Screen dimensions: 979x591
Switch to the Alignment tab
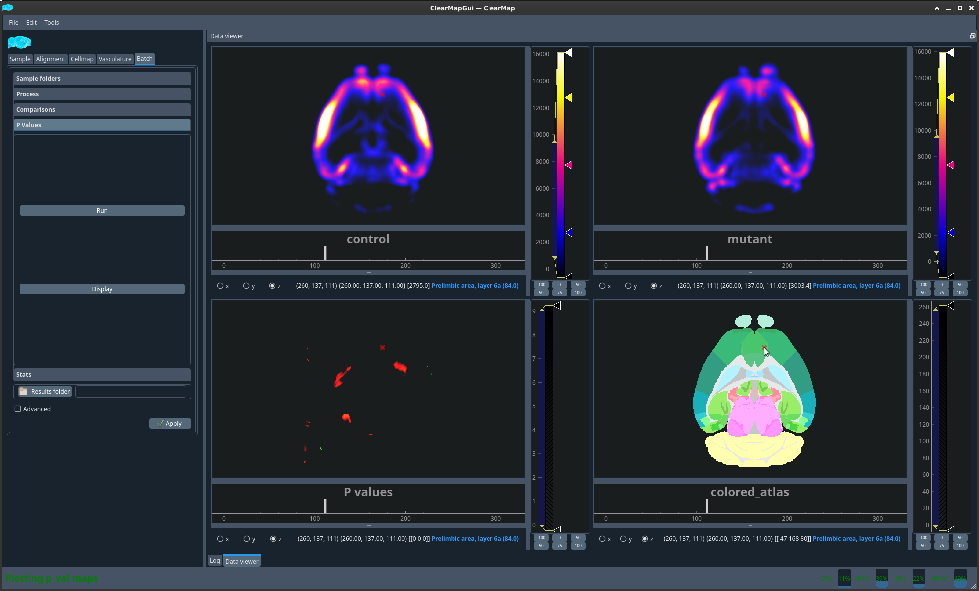click(x=50, y=59)
